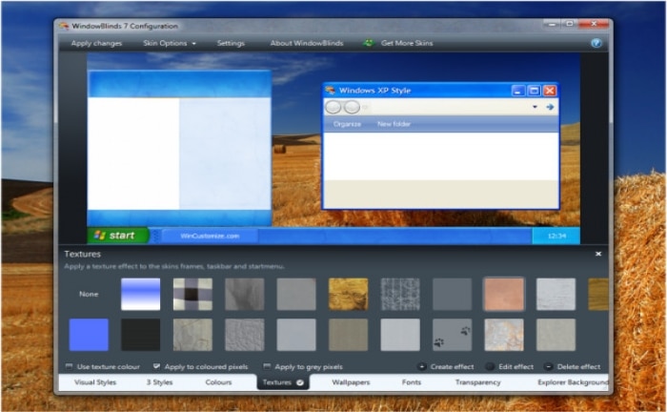Select the paw prints texture

pos(452,335)
